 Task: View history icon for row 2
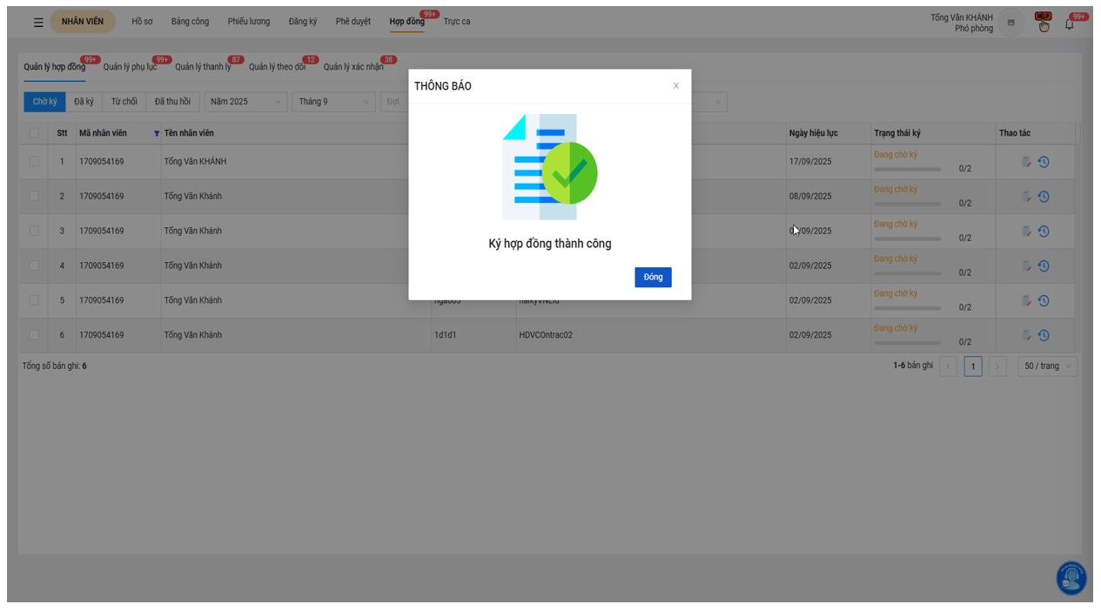(1044, 197)
